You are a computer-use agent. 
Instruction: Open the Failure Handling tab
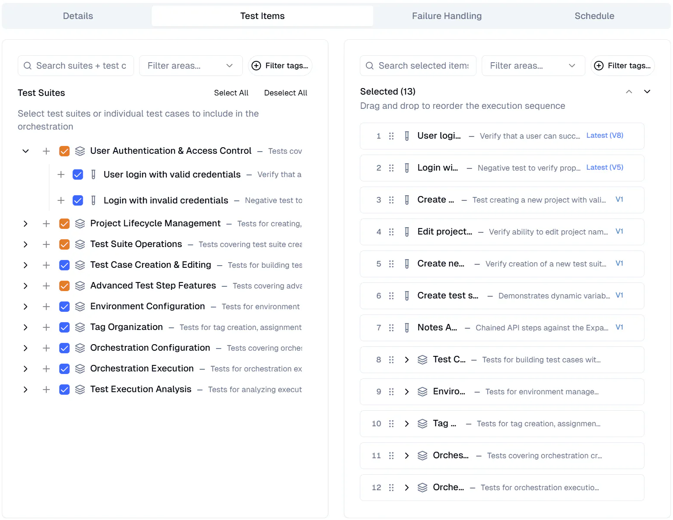tap(447, 16)
